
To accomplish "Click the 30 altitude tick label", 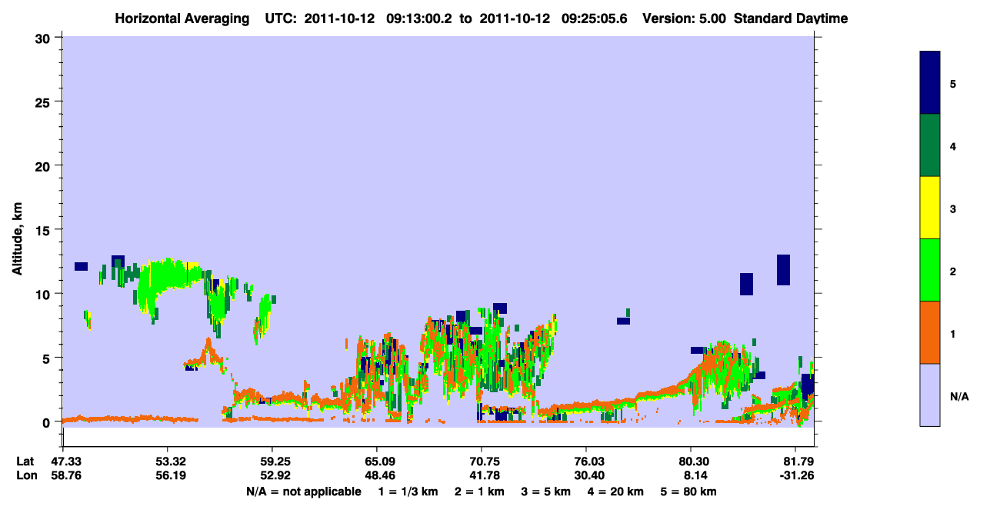I will coord(45,38).
